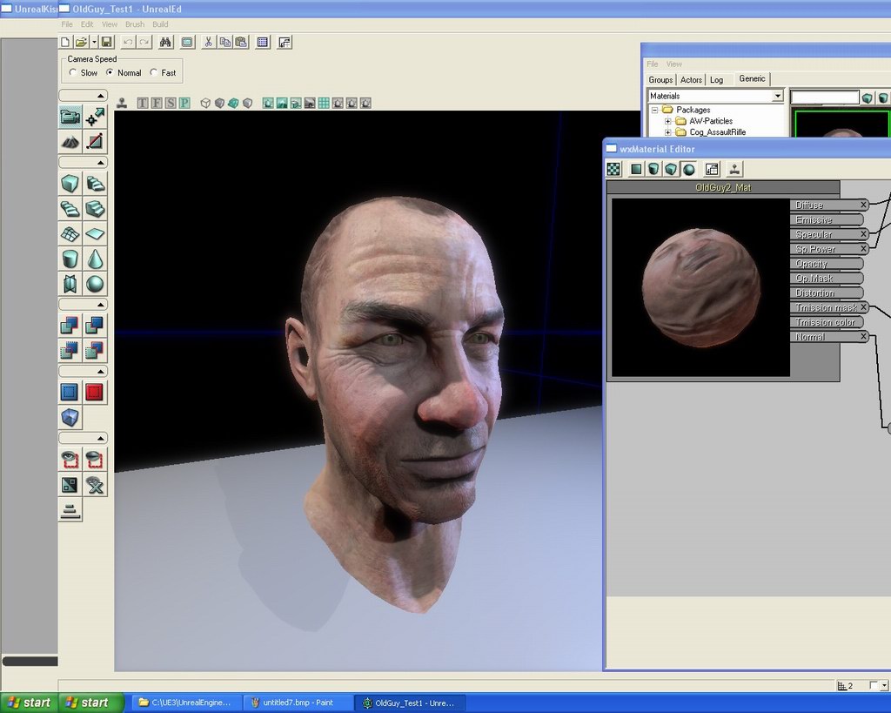
Task: Click the binoculars search icon
Action: click(165, 42)
